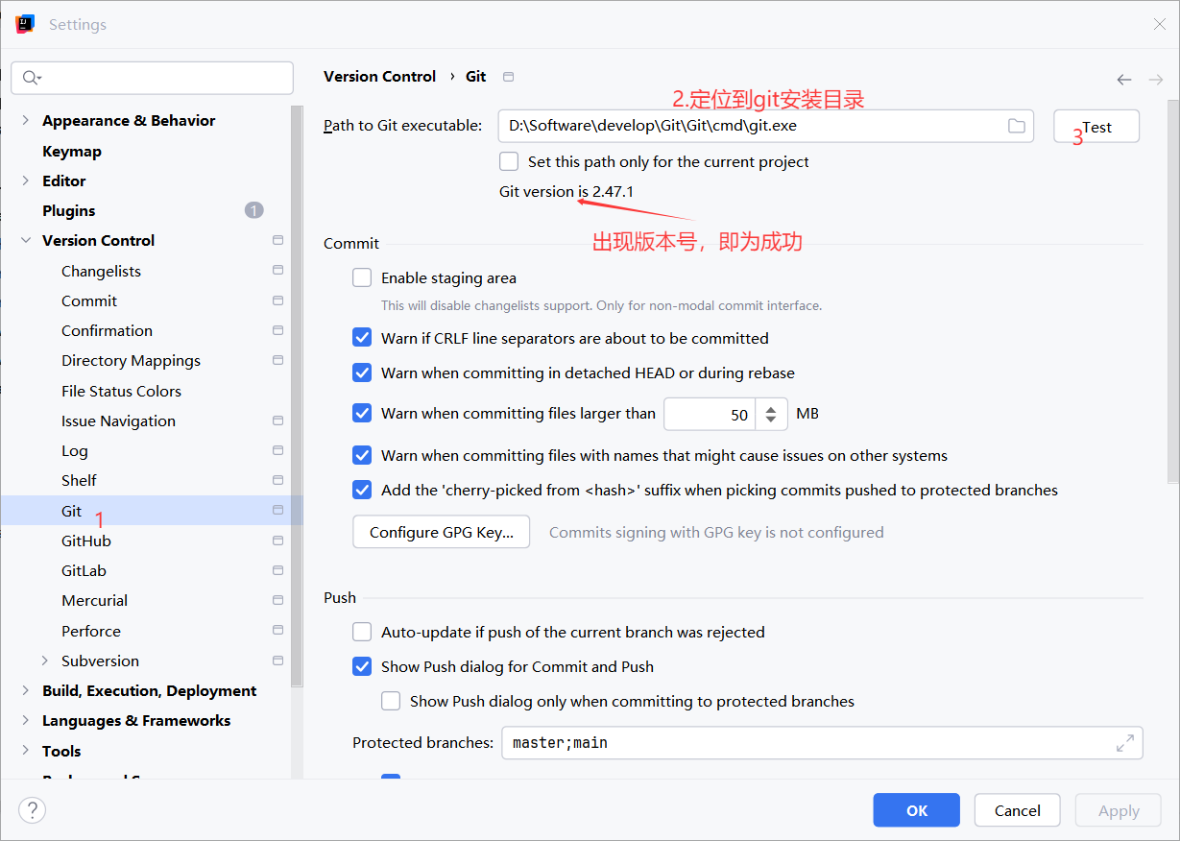Enable Show Push dialog only for protected branches

tap(391, 701)
